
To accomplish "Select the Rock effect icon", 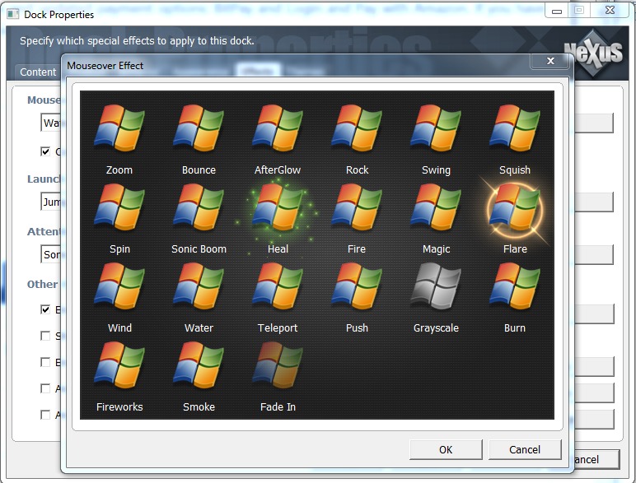I will tap(357, 128).
